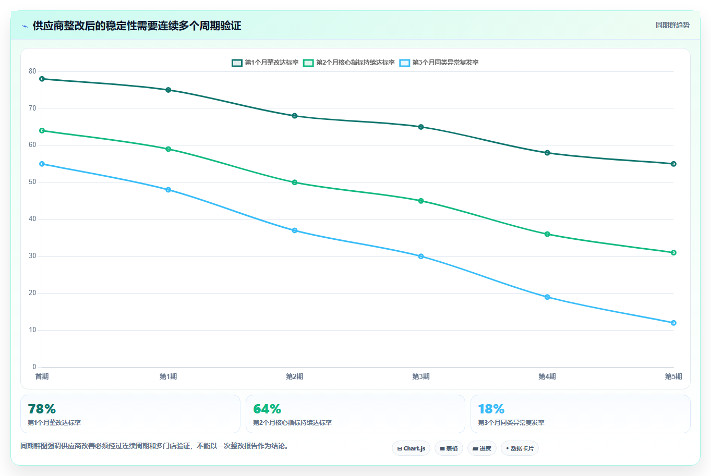
Task: Select the 表格 tag chip
Action: (x=449, y=448)
